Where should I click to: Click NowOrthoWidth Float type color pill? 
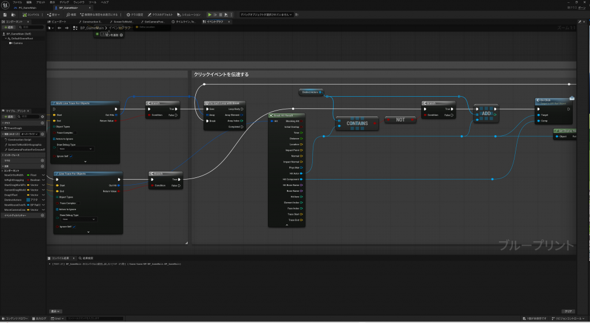28,175
